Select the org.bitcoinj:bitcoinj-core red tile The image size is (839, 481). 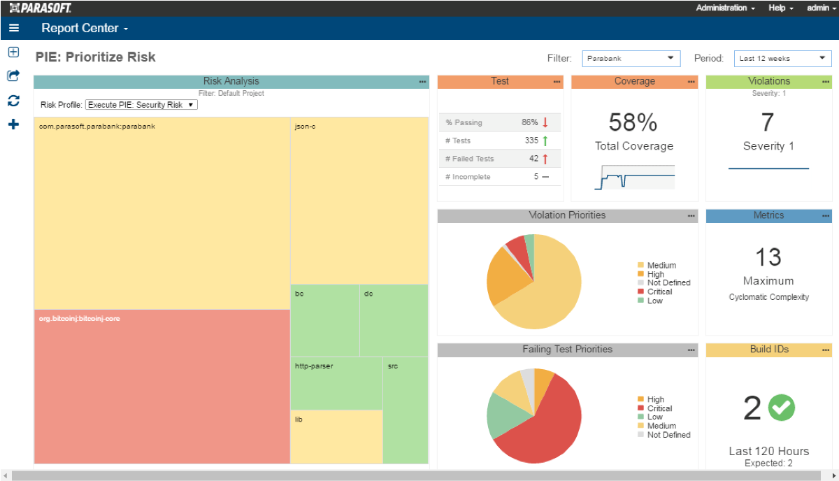tap(162, 387)
